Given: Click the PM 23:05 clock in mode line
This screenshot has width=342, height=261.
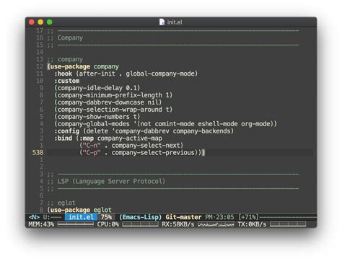Looking at the screenshot, I should click(219, 217).
